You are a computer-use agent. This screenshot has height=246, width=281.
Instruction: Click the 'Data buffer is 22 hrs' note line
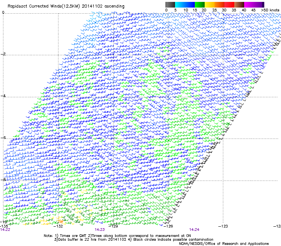pyautogui.click(x=134, y=240)
